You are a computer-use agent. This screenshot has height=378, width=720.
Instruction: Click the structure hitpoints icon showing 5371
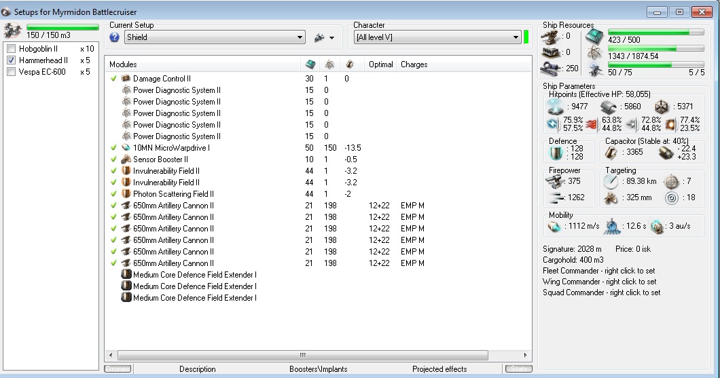[x=662, y=107]
